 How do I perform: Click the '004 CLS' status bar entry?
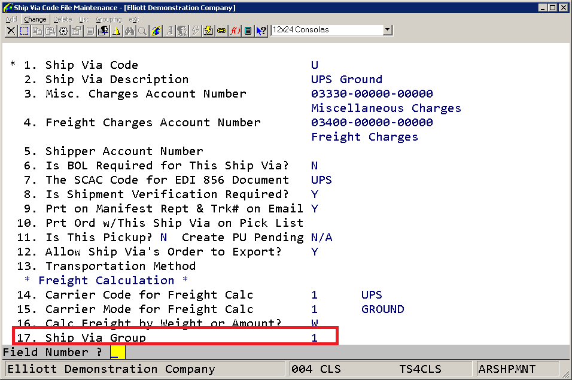click(316, 369)
